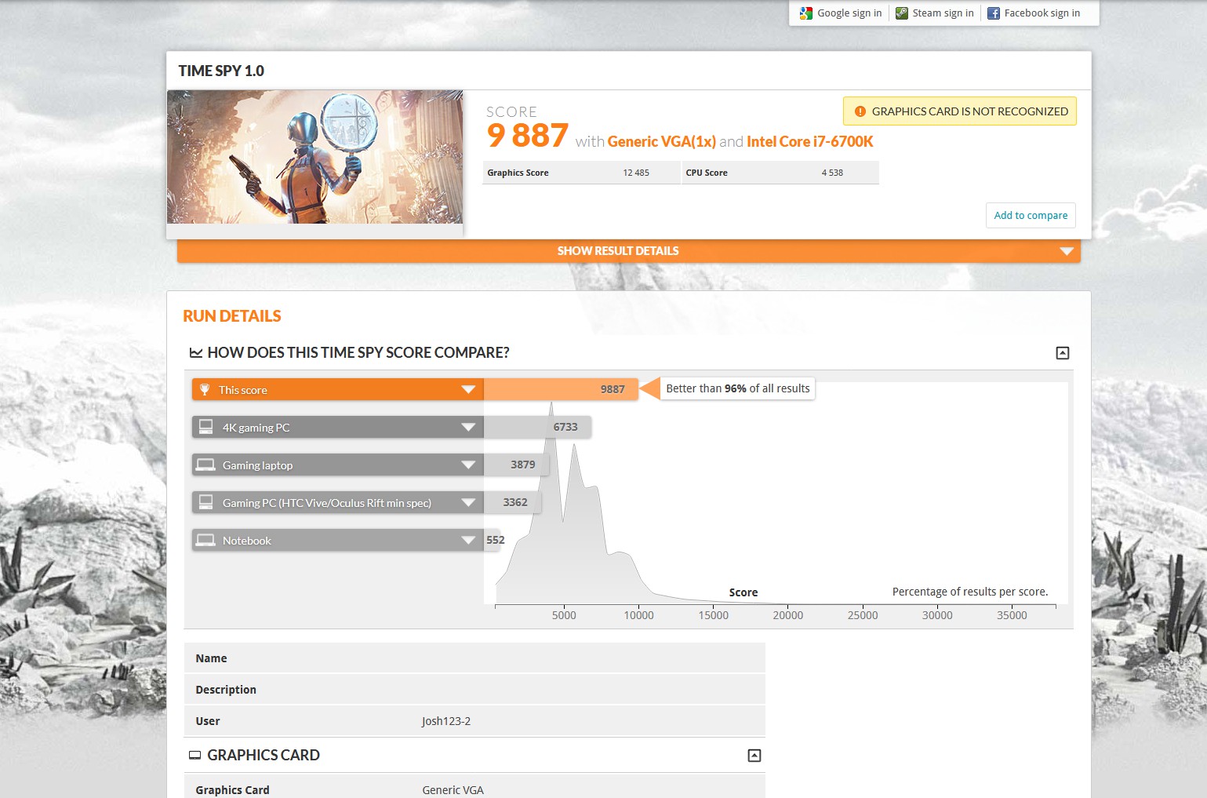This screenshot has height=798, width=1207.
Task: Expand the 4K gaming PC dropdown arrow
Action: click(x=468, y=428)
